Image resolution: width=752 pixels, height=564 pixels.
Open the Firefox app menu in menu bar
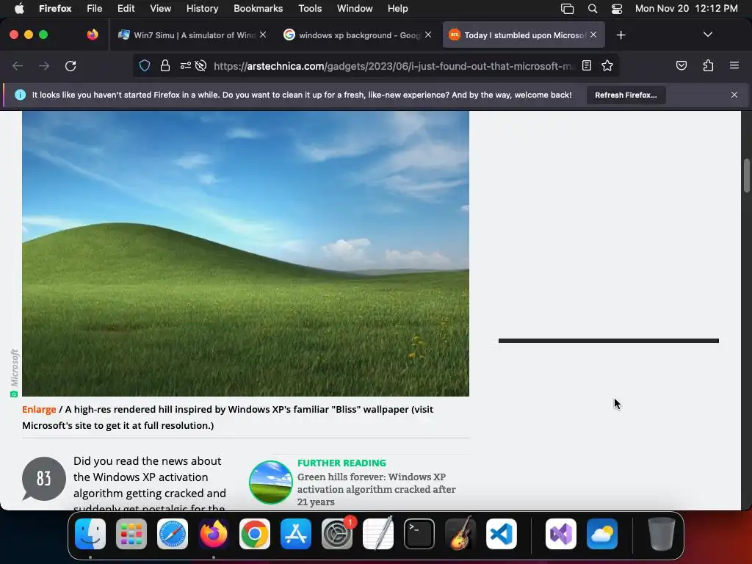[x=55, y=8]
